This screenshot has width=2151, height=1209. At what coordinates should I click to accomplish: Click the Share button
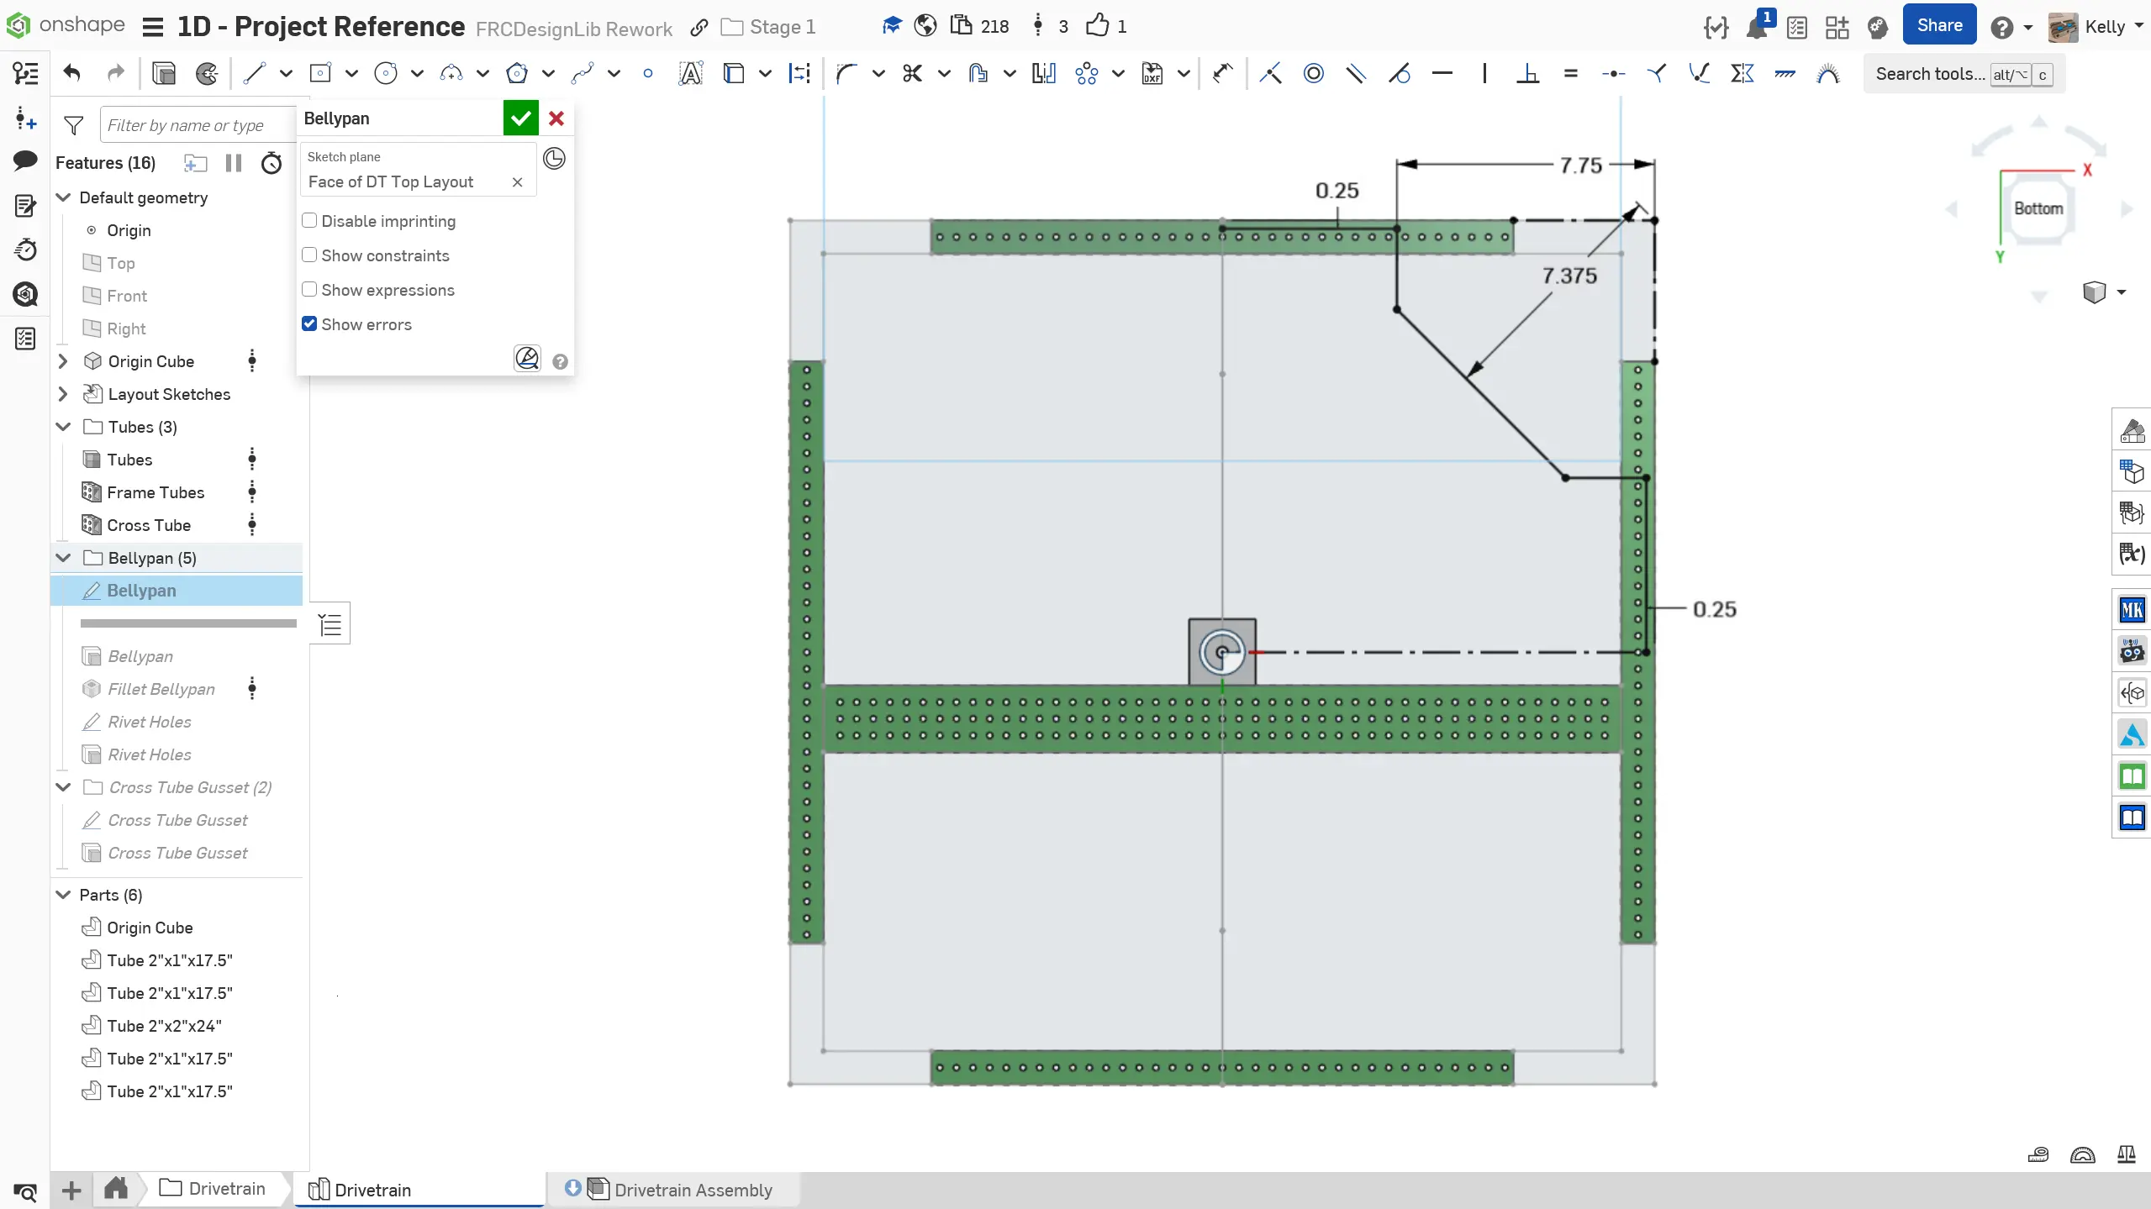click(x=1939, y=26)
